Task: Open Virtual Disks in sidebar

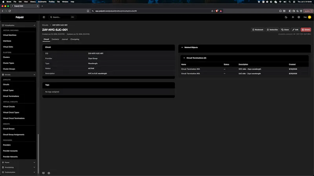Action: [8, 47]
